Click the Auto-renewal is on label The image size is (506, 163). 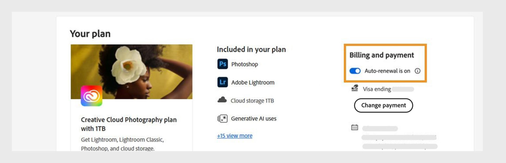click(x=387, y=71)
